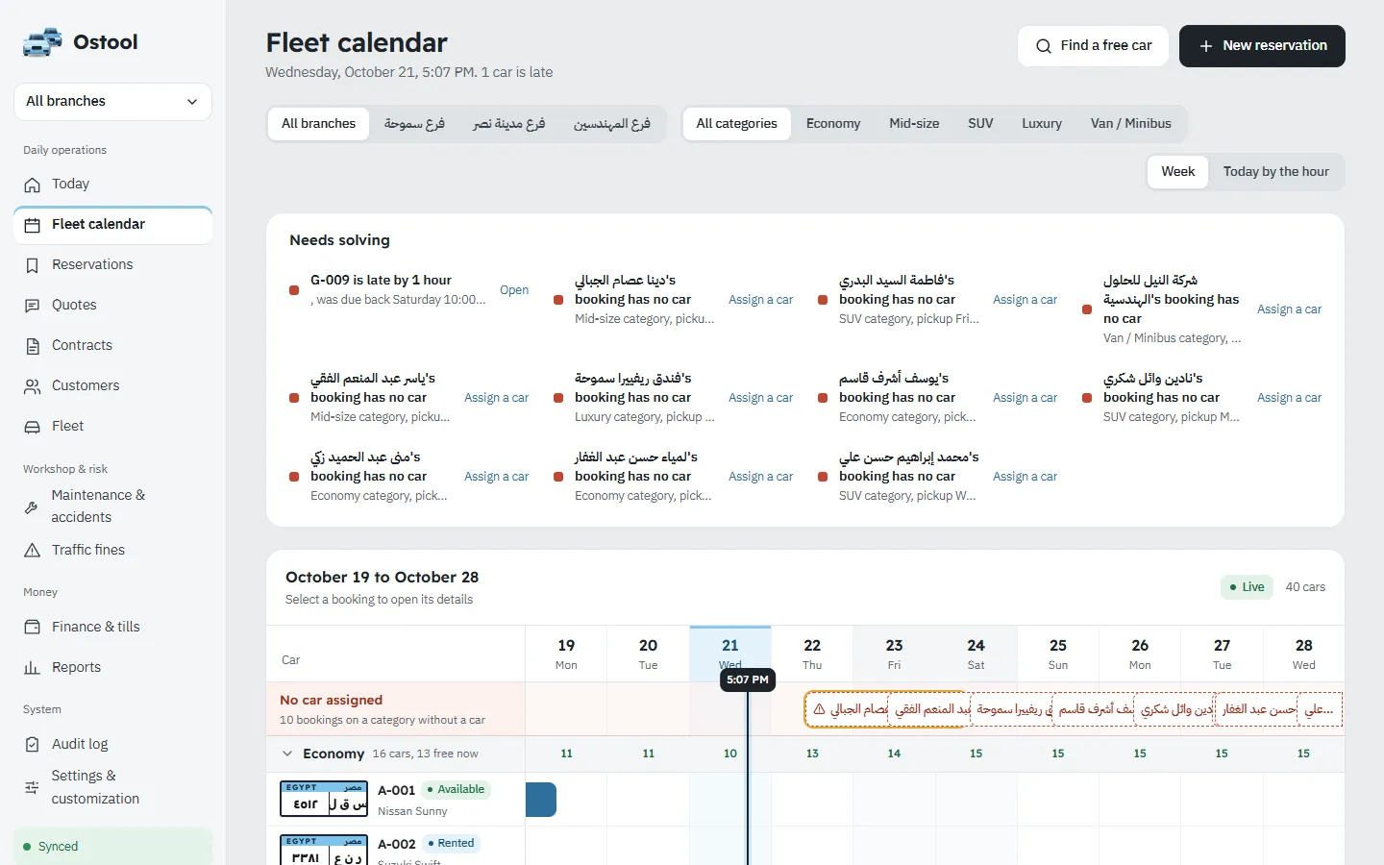Image resolution: width=1384 pixels, height=865 pixels.
Task: Open the G-009 late car issue
Action: 514,290
